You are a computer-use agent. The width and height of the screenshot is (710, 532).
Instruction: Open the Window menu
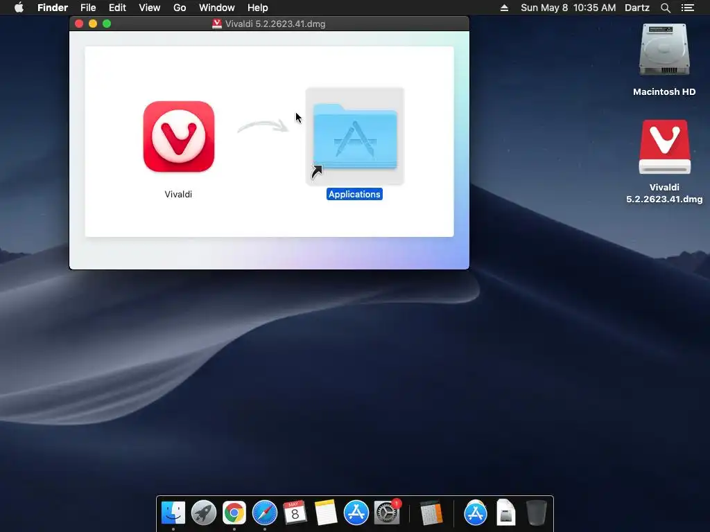217,8
